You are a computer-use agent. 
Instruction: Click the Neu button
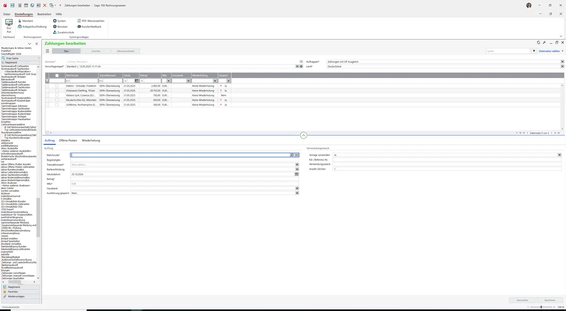pos(66,51)
